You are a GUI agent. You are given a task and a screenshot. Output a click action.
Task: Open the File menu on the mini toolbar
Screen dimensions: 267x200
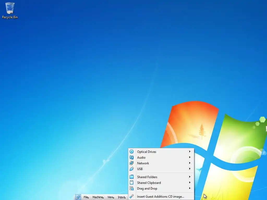point(86,197)
